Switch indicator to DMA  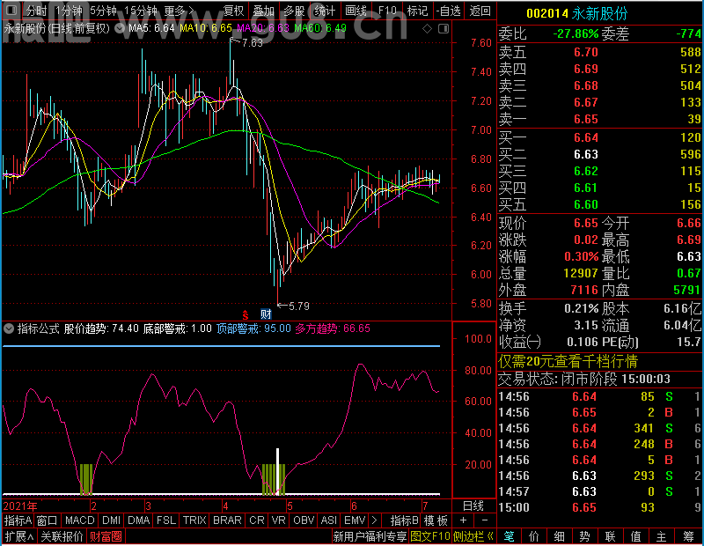[138, 520]
